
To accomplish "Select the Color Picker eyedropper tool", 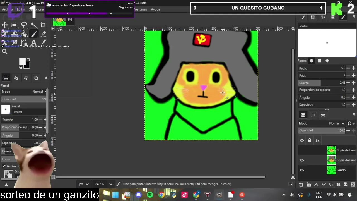I will pyautogui.click(x=43, y=43).
